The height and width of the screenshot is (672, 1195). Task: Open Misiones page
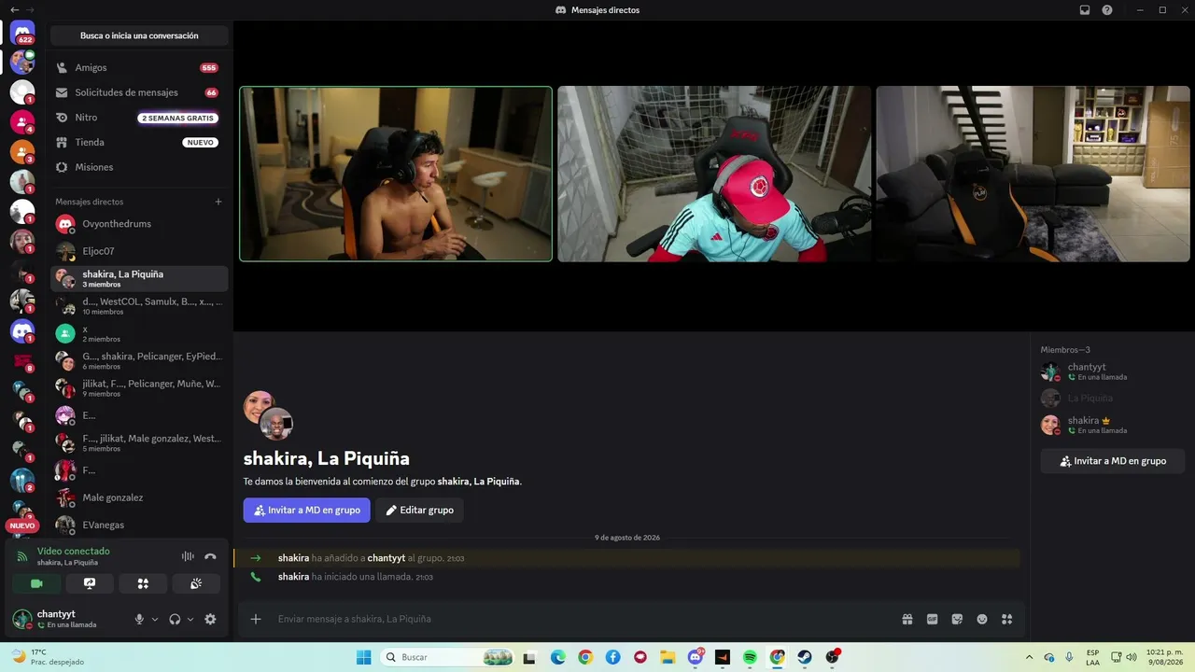[139, 167]
